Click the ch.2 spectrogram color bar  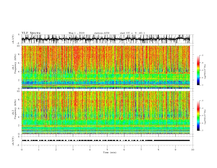coord(198,116)
